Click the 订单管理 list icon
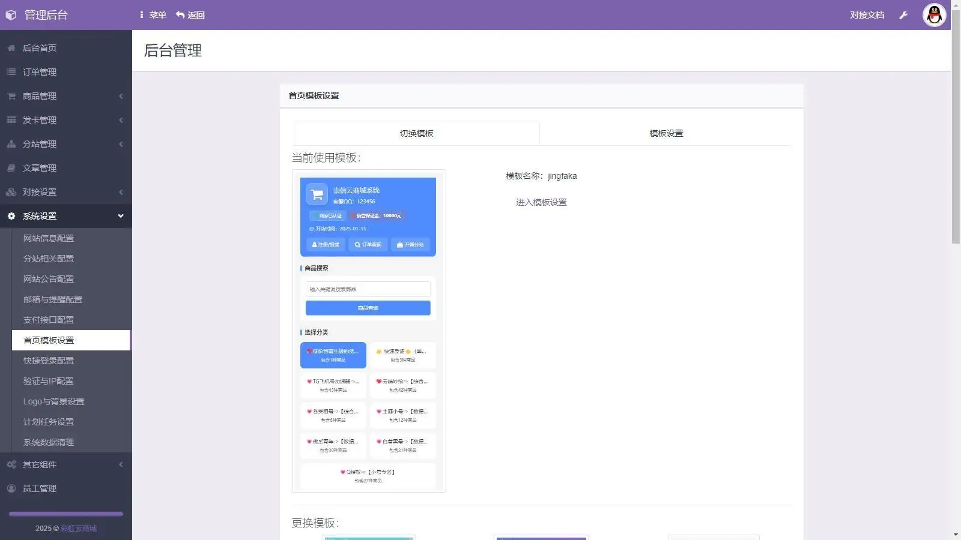Viewport: 961px width, 540px height. [x=10, y=72]
